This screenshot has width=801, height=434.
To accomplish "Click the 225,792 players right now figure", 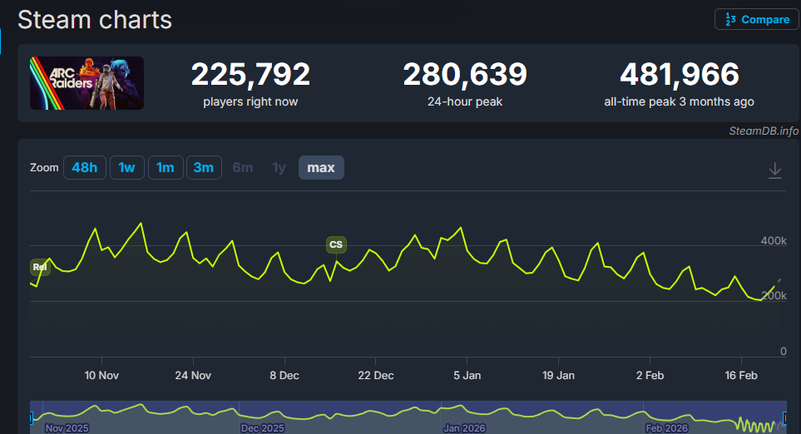I will click(x=250, y=74).
